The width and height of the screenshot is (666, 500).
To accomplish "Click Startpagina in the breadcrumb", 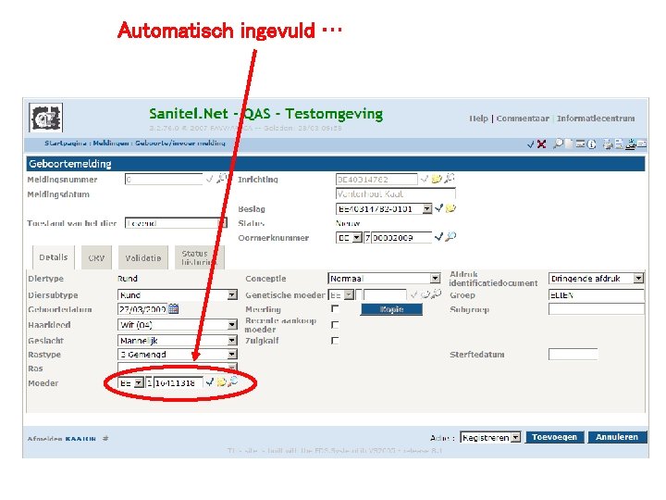I will tap(66, 143).
